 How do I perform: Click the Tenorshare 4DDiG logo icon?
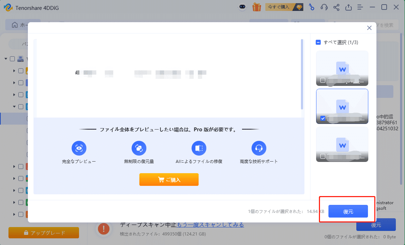[x=8, y=7]
